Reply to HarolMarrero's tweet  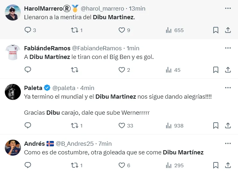pos(28,30)
